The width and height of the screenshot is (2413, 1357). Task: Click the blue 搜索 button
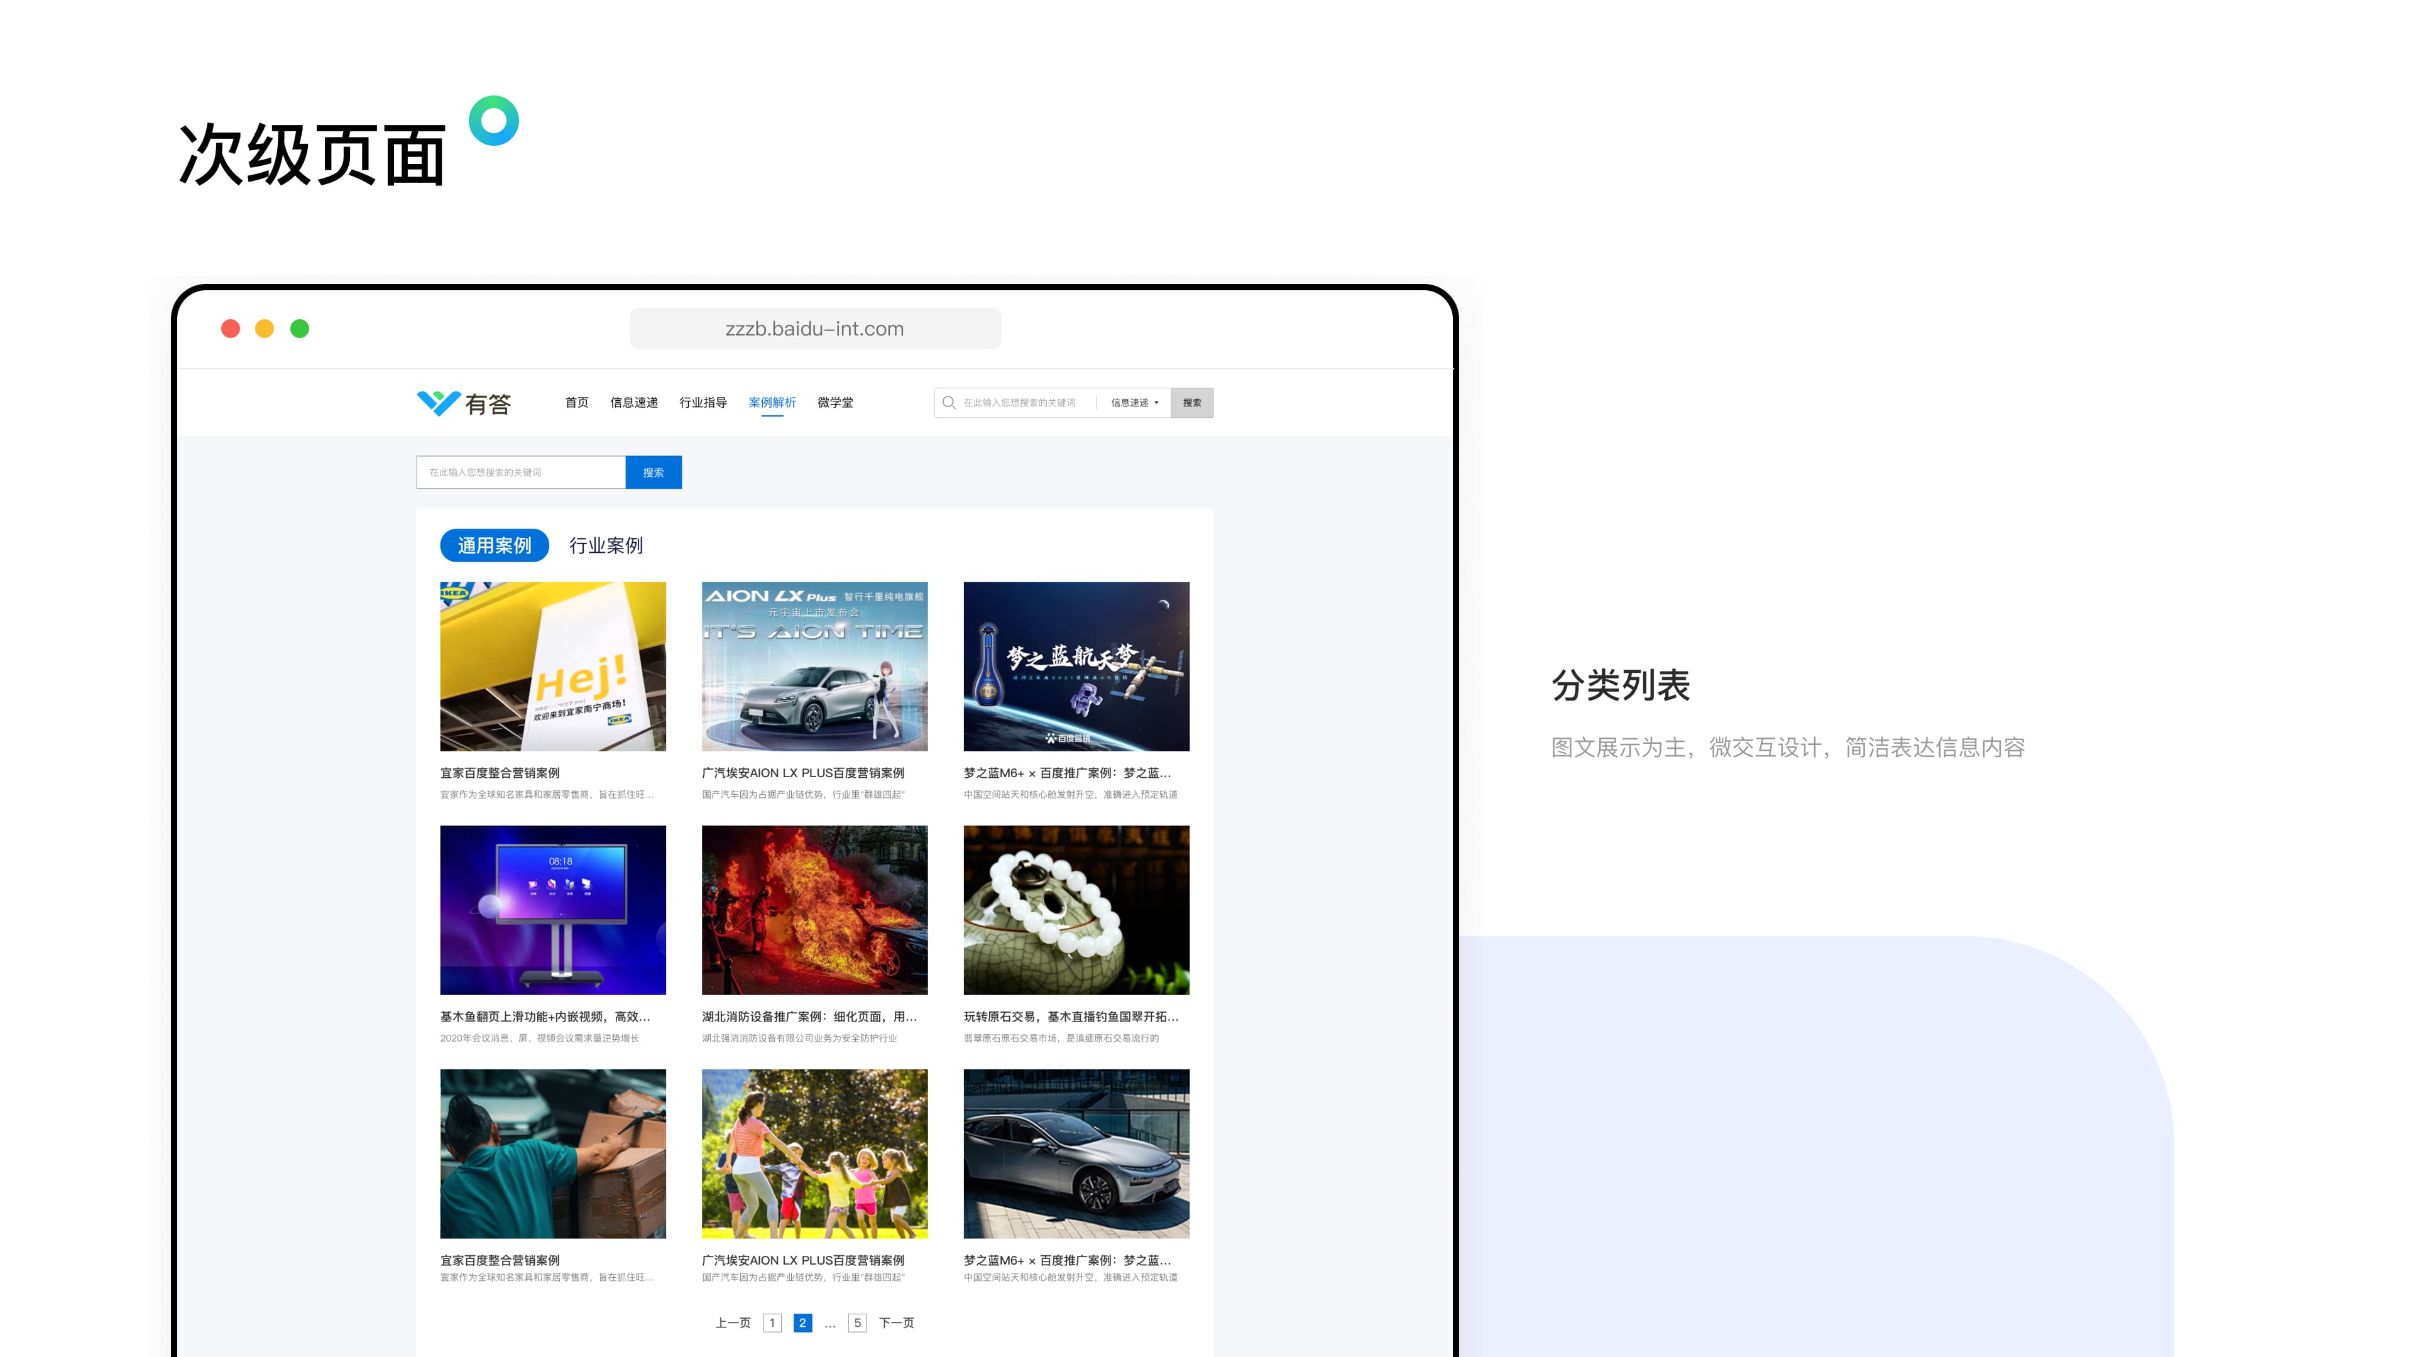coord(653,472)
